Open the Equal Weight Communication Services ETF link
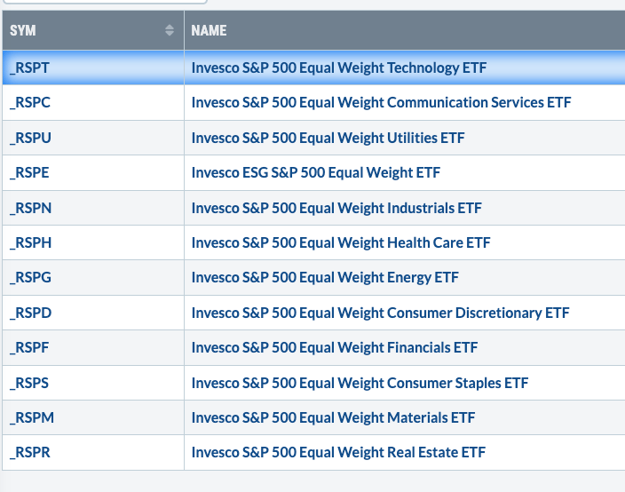Screen dimensions: 625x492 [x=381, y=102]
